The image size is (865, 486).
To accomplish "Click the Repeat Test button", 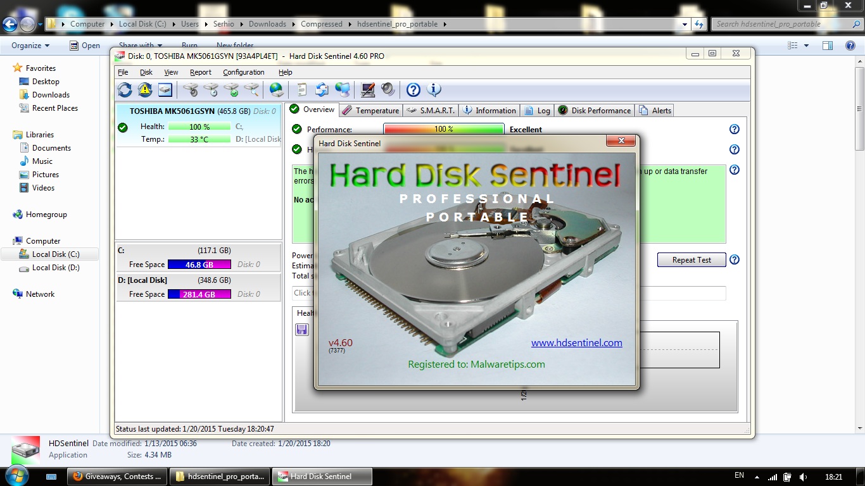I will (691, 260).
